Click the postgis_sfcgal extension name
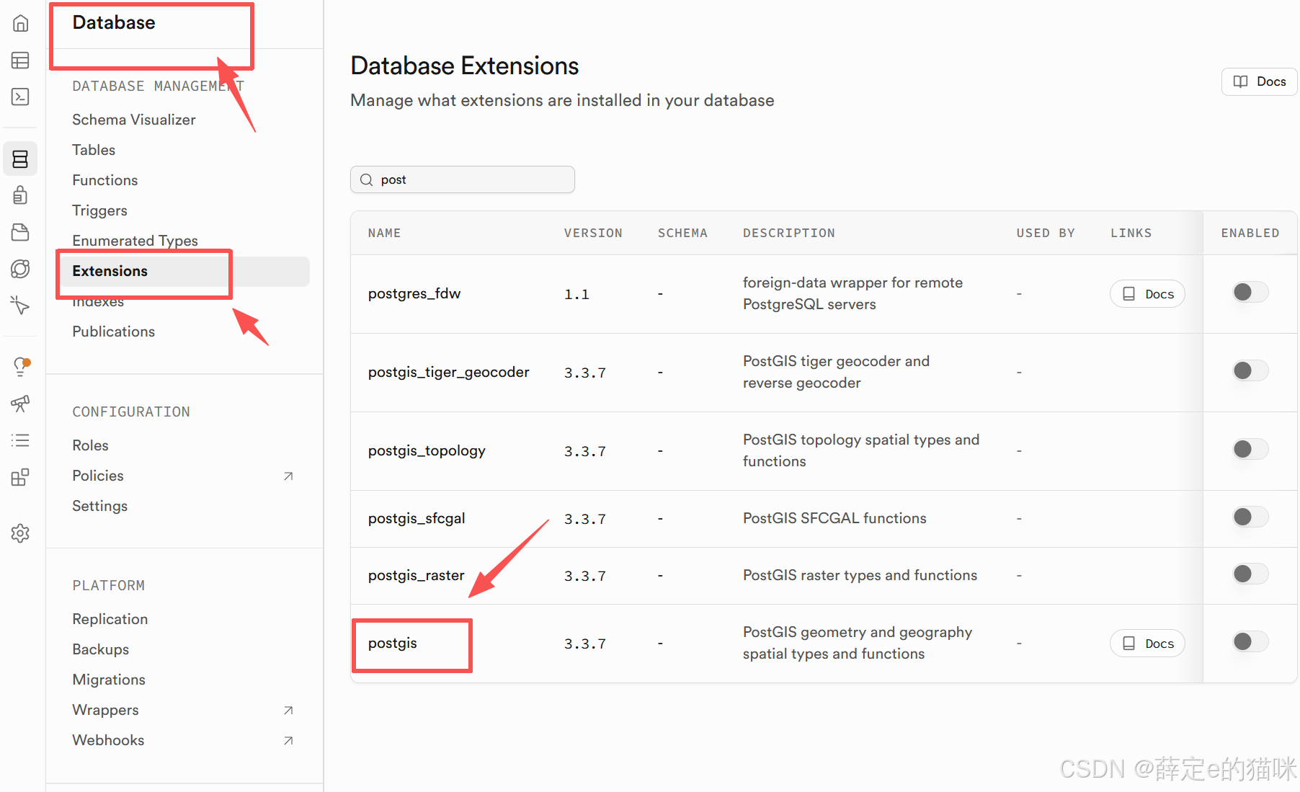1300x792 pixels. [417, 518]
